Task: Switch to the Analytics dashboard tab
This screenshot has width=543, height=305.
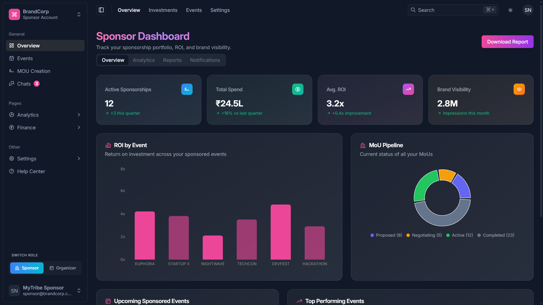Action: 144,60
